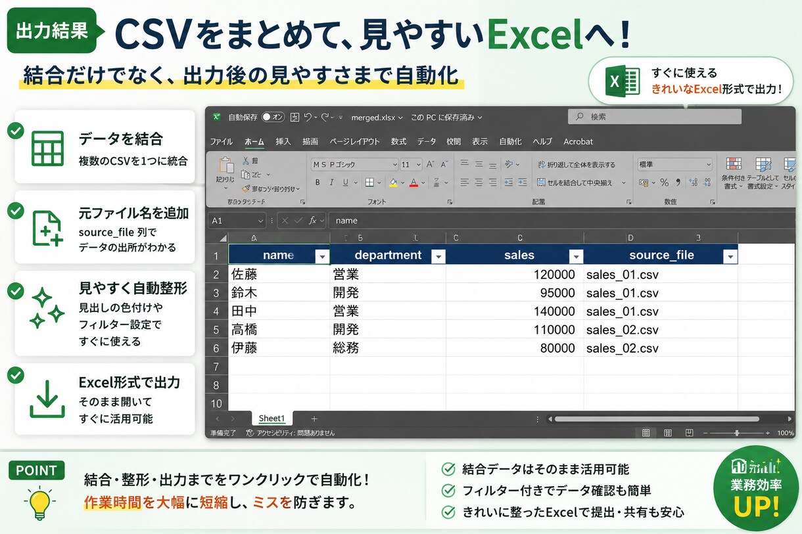Click the Underline U icon

click(x=346, y=183)
